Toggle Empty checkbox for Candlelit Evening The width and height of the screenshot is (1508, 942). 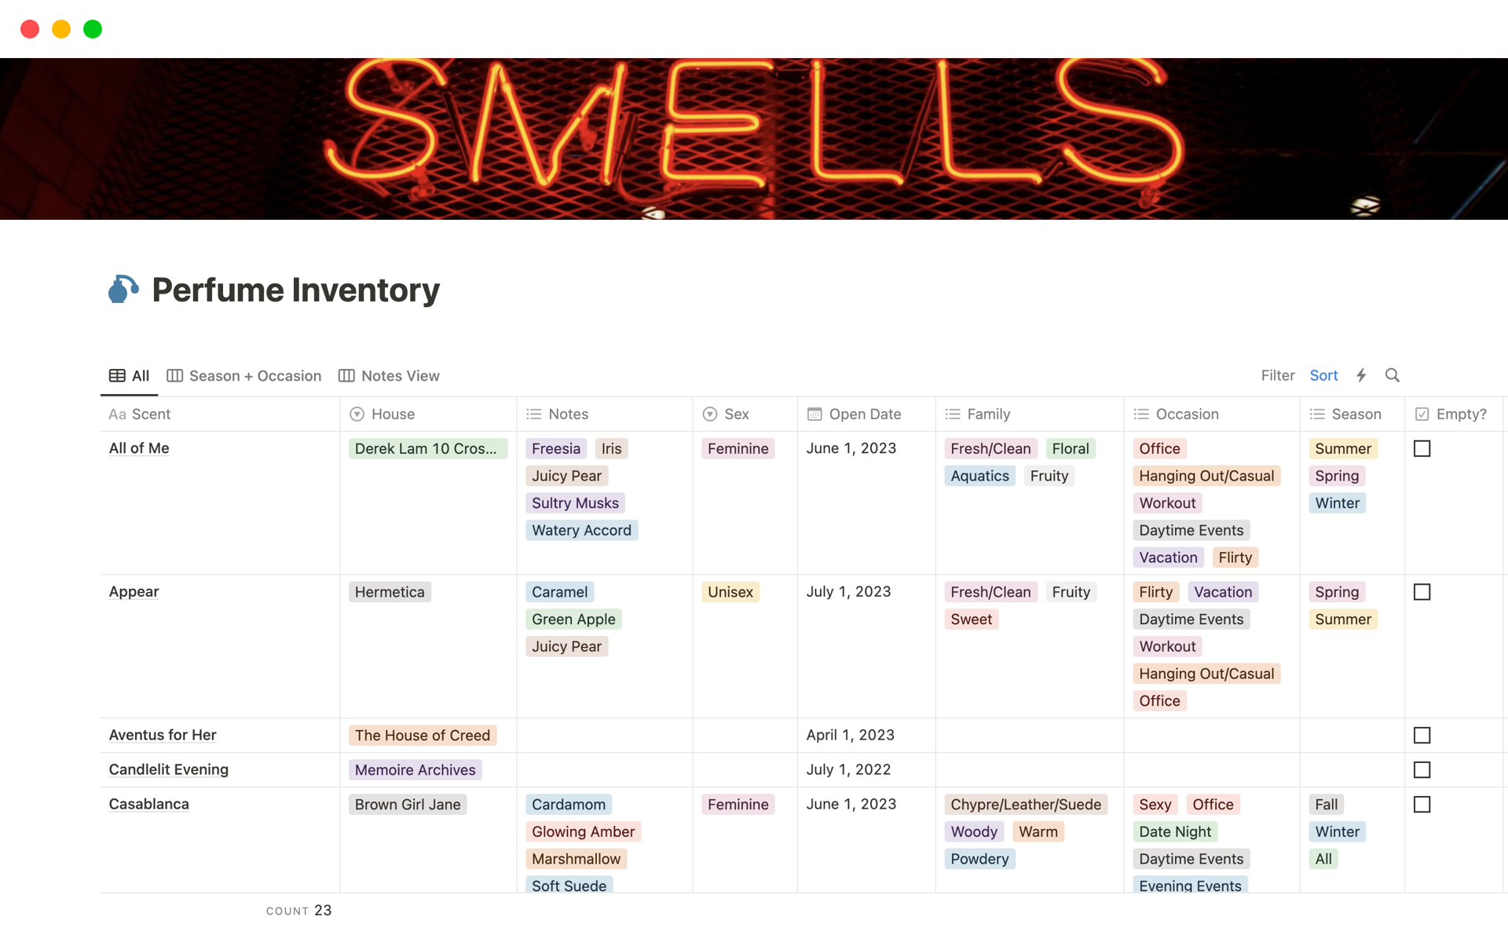coord(1423,769)
